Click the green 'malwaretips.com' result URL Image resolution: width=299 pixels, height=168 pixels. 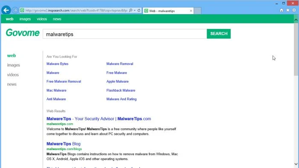(x=60, y=124)
